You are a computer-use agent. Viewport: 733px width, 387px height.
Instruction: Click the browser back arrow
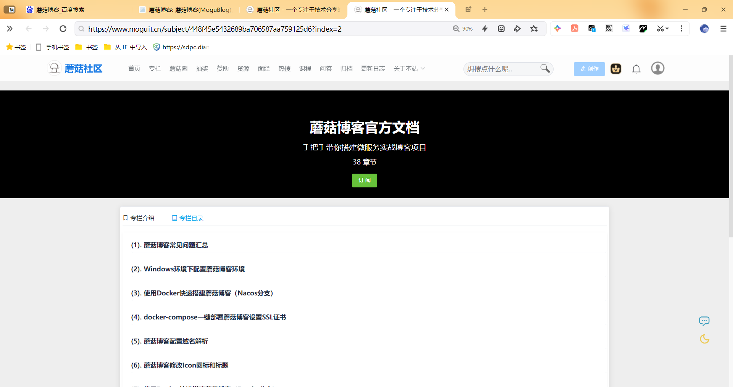(x=29, y=29)
